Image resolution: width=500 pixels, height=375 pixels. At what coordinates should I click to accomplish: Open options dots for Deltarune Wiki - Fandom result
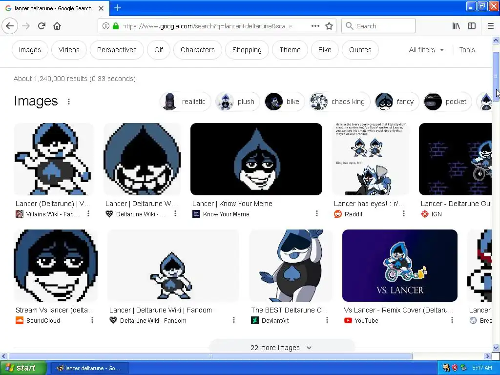tap(234, 320)
